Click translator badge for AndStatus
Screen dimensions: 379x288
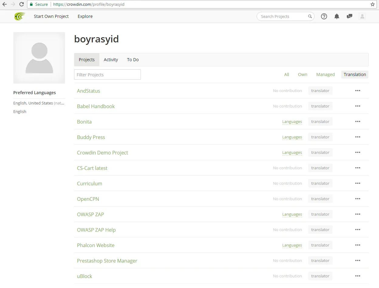(320, 91)
